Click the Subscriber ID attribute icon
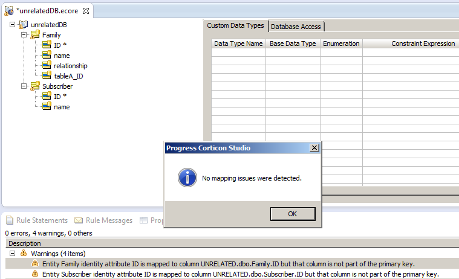The width and height of the screenshot is (459, 279). pyautogui.click(x=47, y=96)
